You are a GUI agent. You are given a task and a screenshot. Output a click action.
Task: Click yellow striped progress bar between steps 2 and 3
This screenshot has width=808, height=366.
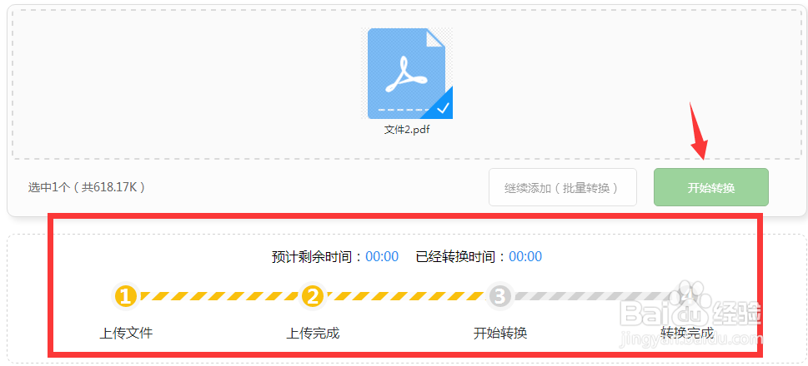tap(406, 296)
